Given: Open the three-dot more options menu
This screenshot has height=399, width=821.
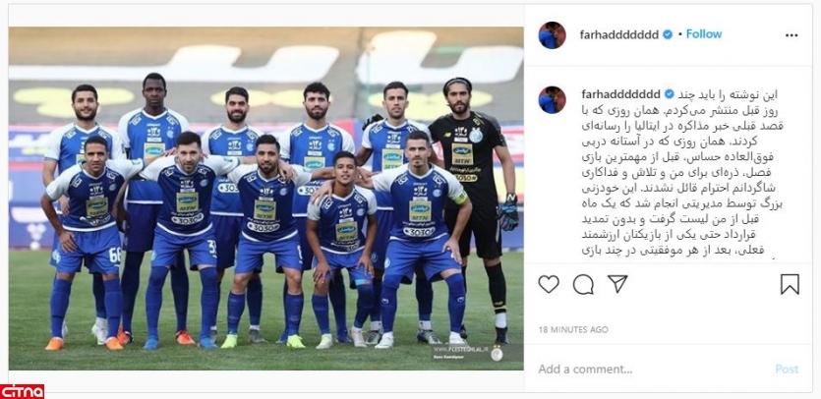Looking at the screenshot, I should [792, 35].
